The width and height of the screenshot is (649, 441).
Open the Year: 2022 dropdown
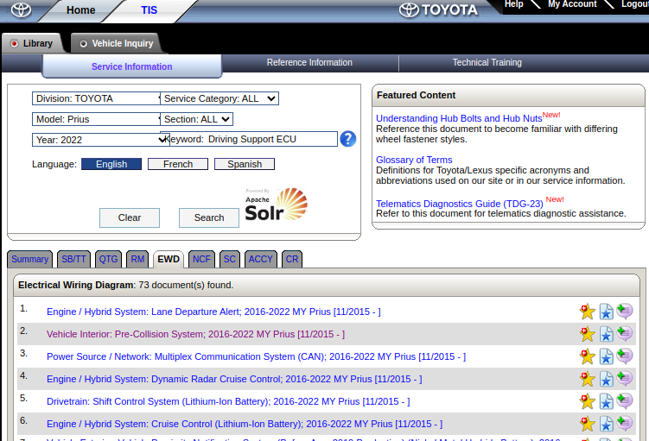99,140
